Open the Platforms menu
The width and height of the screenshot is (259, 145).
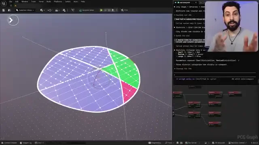coord(58,2)
